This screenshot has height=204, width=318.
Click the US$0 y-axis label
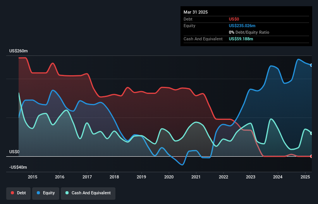coord(14,152)
